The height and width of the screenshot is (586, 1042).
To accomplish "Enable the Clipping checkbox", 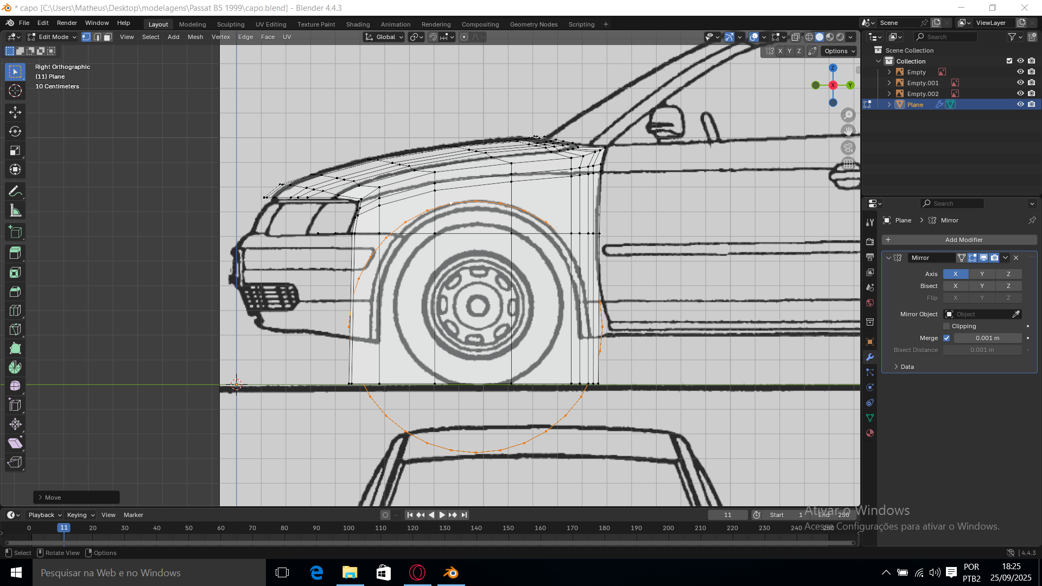I will [947, 326].
